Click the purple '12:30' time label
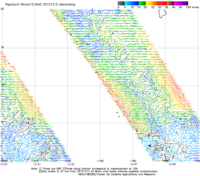 click(x=4, y=164)
